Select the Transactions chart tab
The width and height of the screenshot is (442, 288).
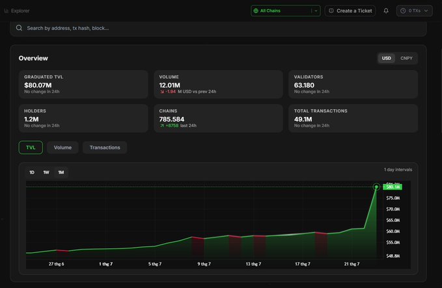[x=105, y=148]
